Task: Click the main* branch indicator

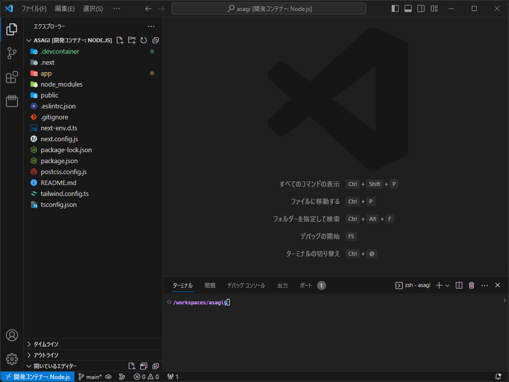Action: point(90,377)
